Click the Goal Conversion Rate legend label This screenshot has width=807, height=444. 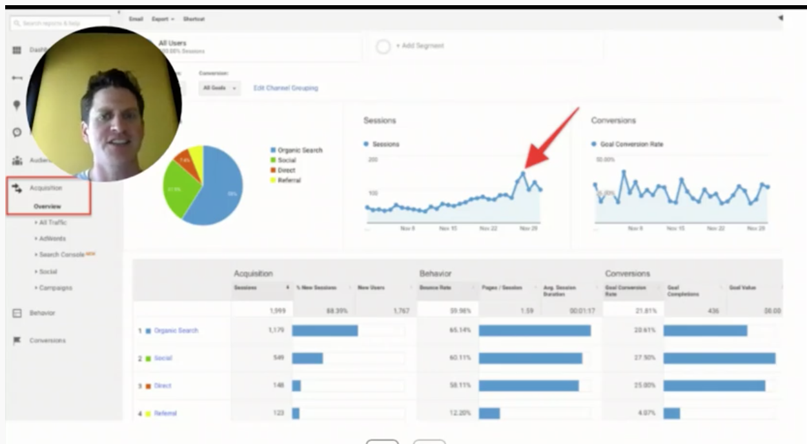[x=631, y=145]
